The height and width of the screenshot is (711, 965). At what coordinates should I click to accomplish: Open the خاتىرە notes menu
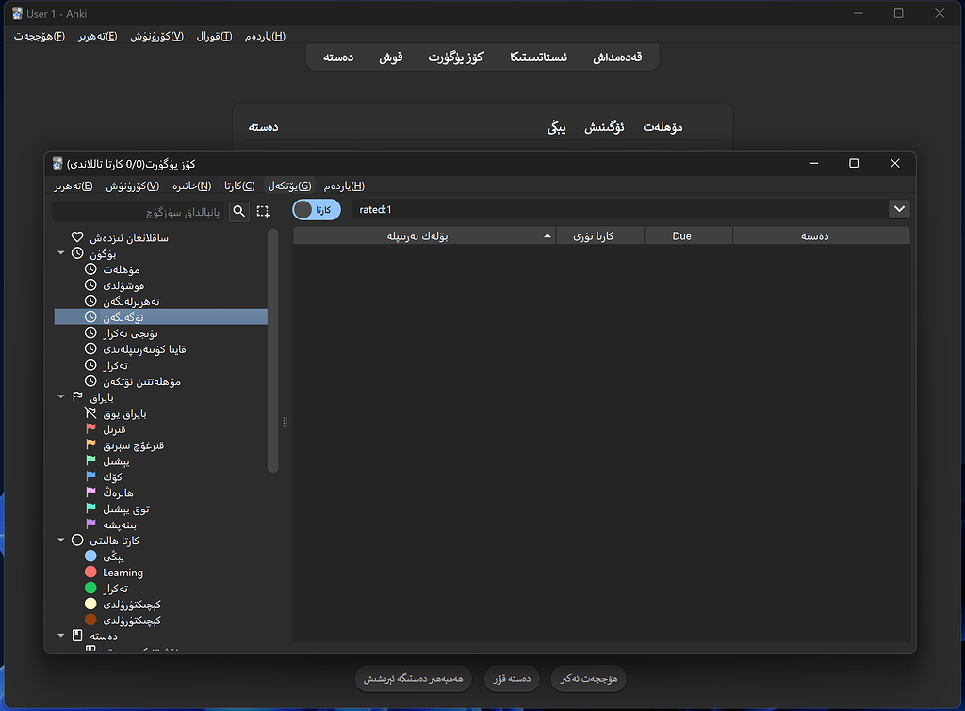[x=193, y=186]
